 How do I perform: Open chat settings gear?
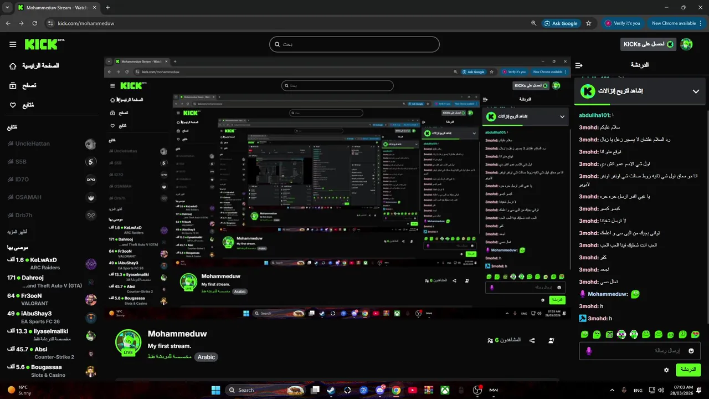[x=666, y=370]
